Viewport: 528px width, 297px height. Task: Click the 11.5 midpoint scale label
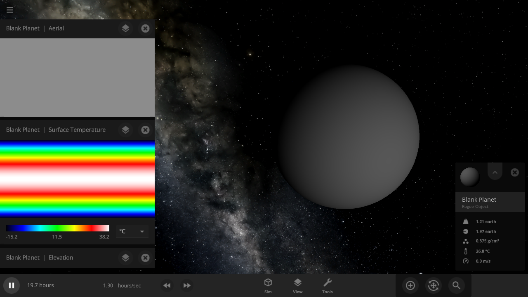pyautogui.click(x=57, y=237)
